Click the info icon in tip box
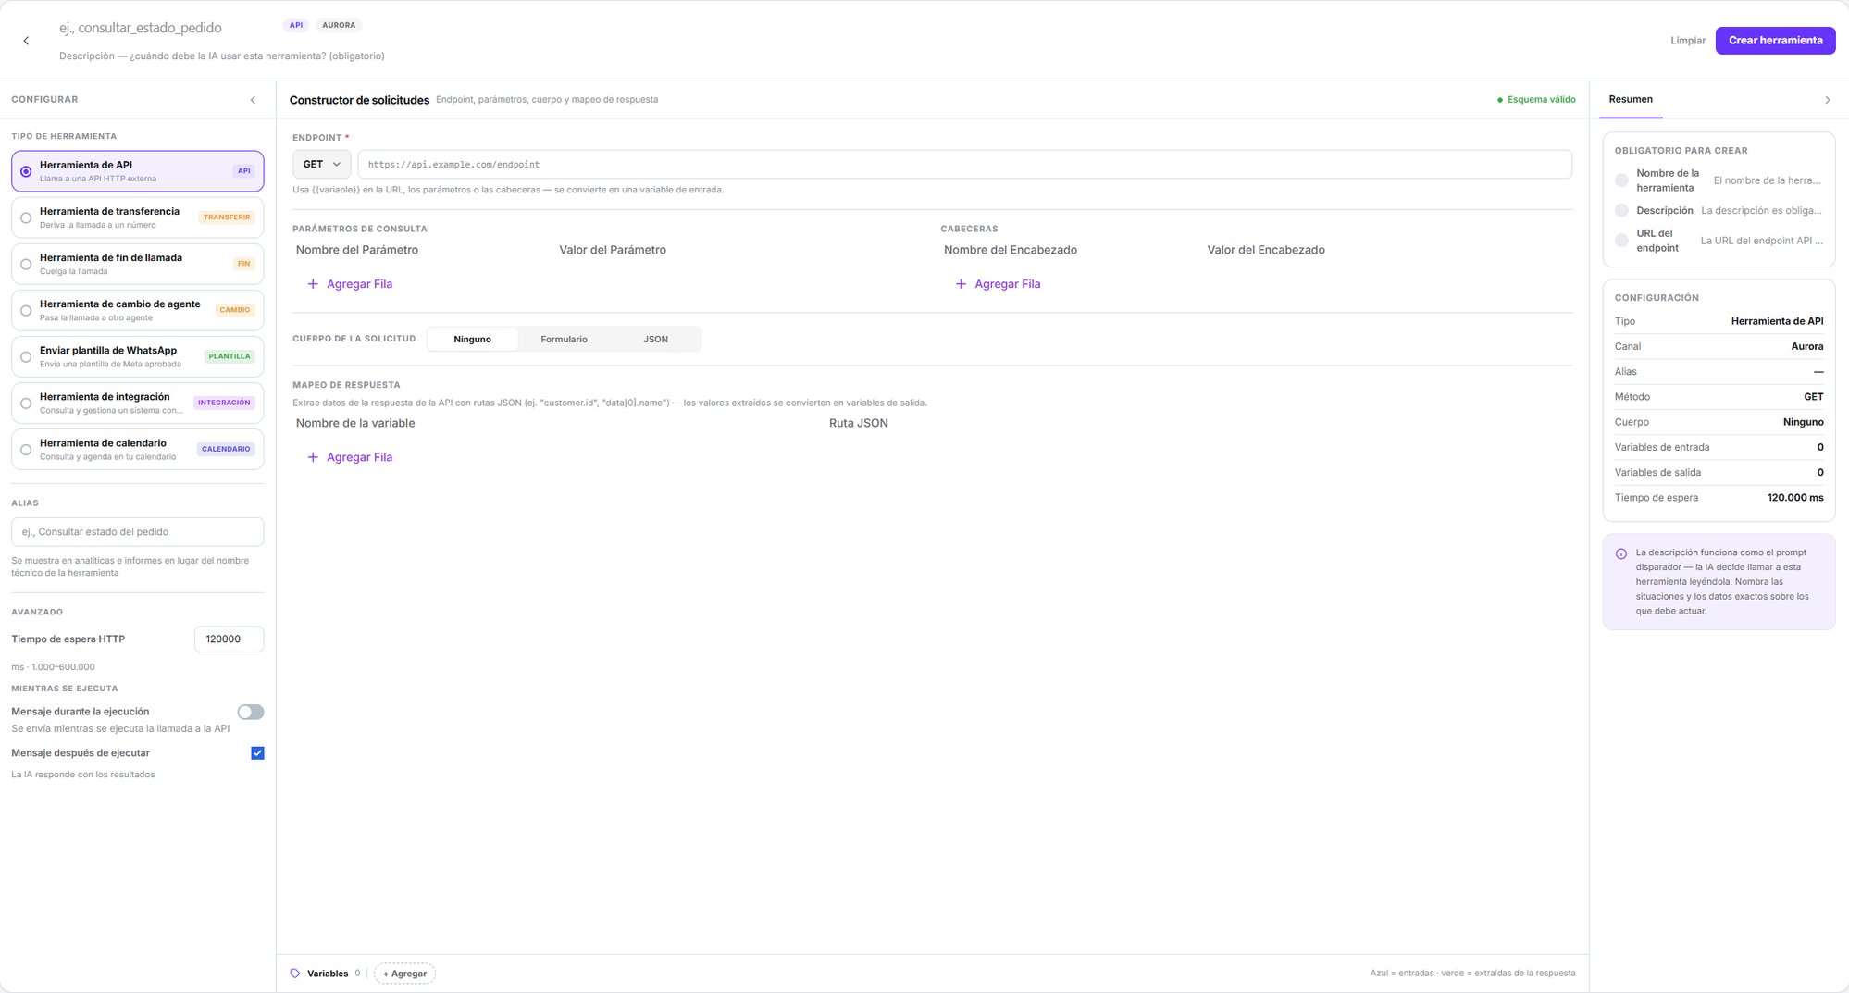The image size is (1849, 993). point(1621,554)
